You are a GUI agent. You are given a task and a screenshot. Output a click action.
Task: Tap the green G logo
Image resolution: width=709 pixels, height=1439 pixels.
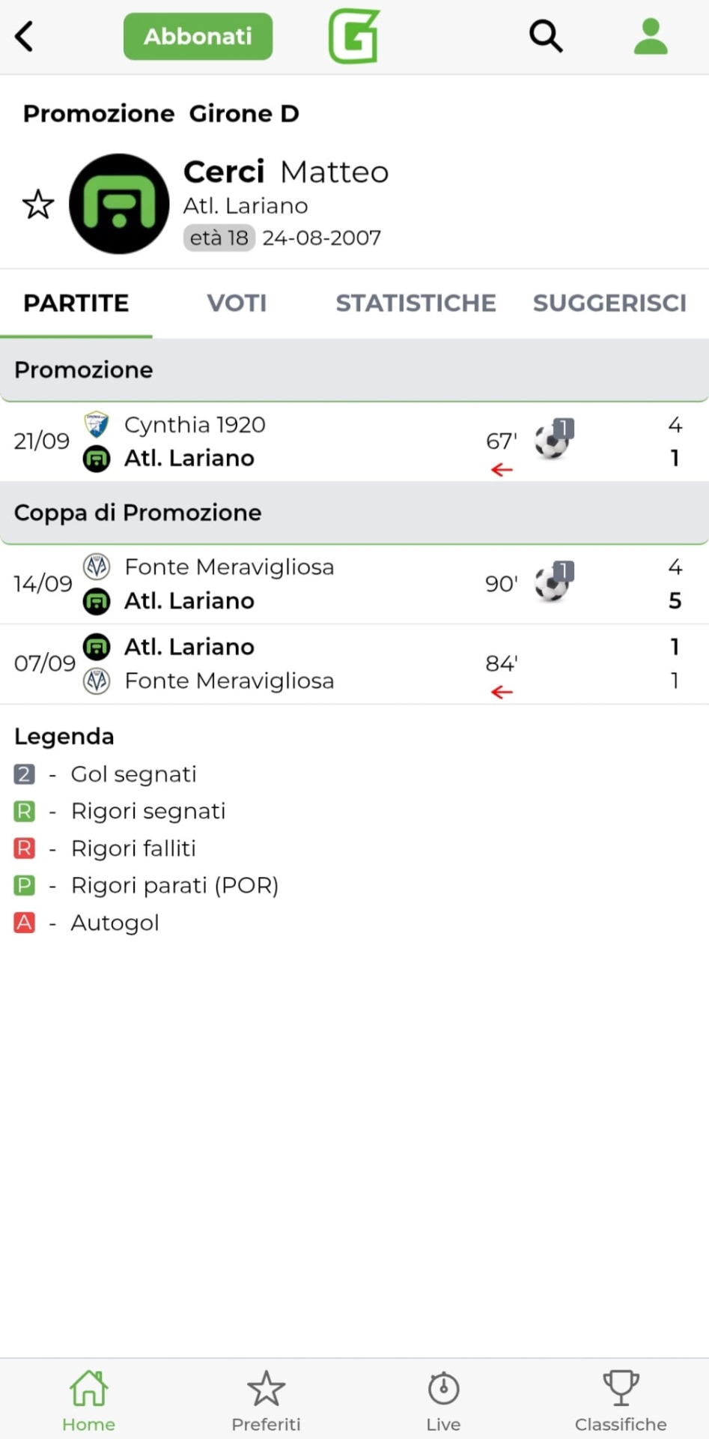354,36
